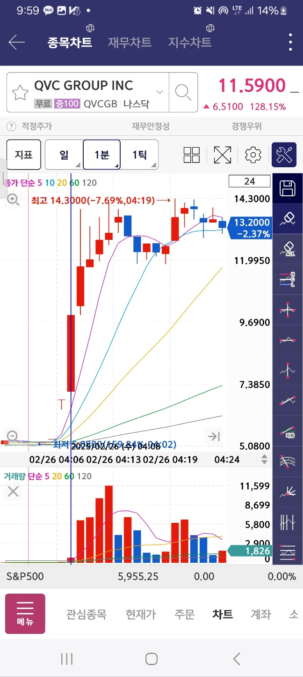Select the 자동 auto trend line tool
303x677 pixels.
[288, 431]
